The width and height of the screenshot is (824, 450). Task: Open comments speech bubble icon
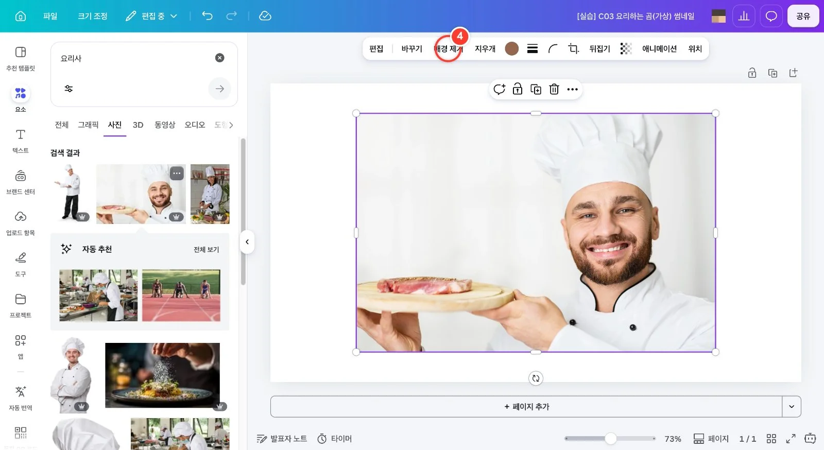pyautogui.click(x=771, y=16)
